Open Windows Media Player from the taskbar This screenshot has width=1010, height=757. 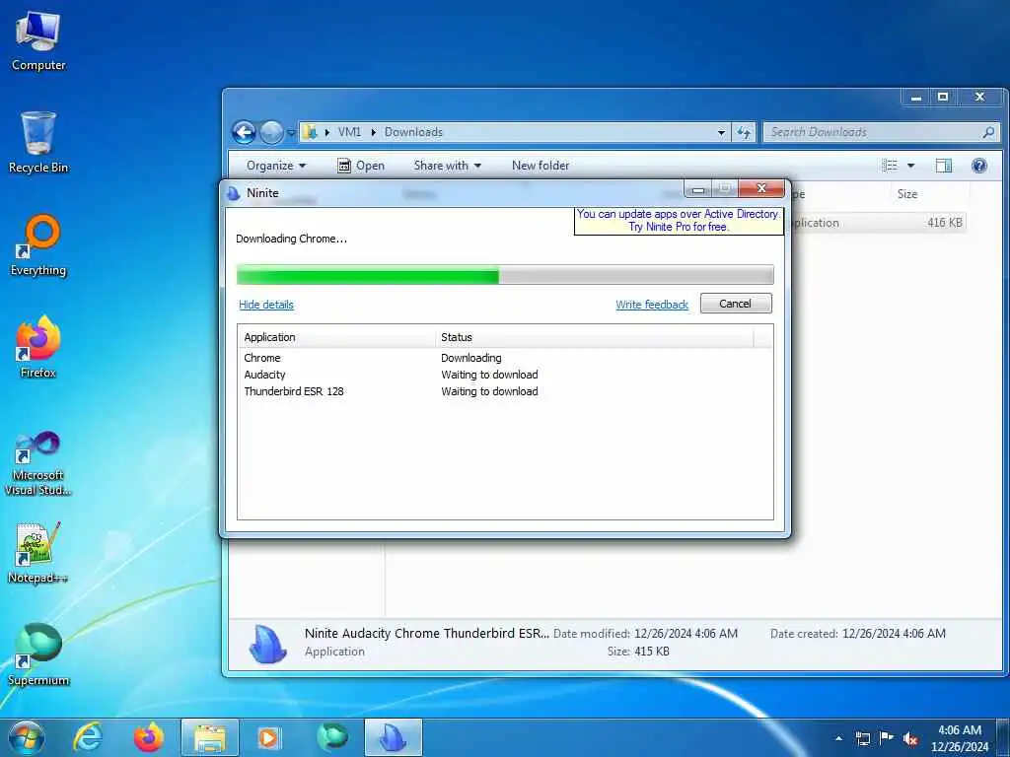click(x=270, y=737)
